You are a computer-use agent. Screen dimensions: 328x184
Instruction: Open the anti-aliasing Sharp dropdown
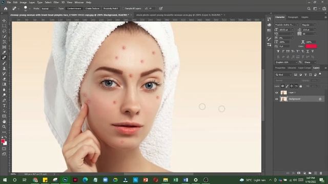[310, 62]
